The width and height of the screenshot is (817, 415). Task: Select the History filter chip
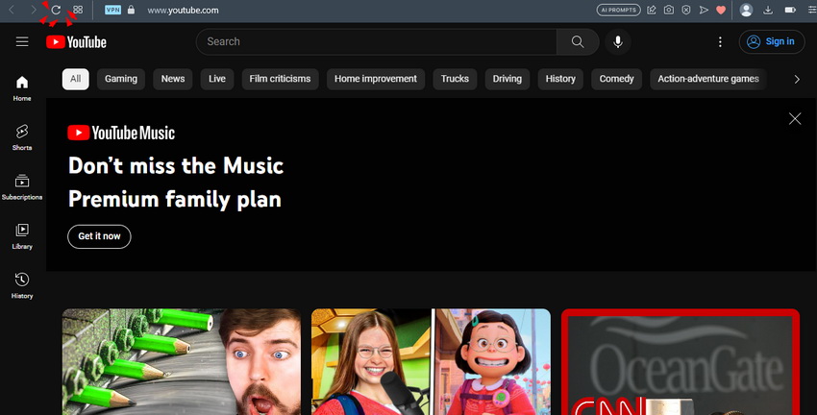560,79
